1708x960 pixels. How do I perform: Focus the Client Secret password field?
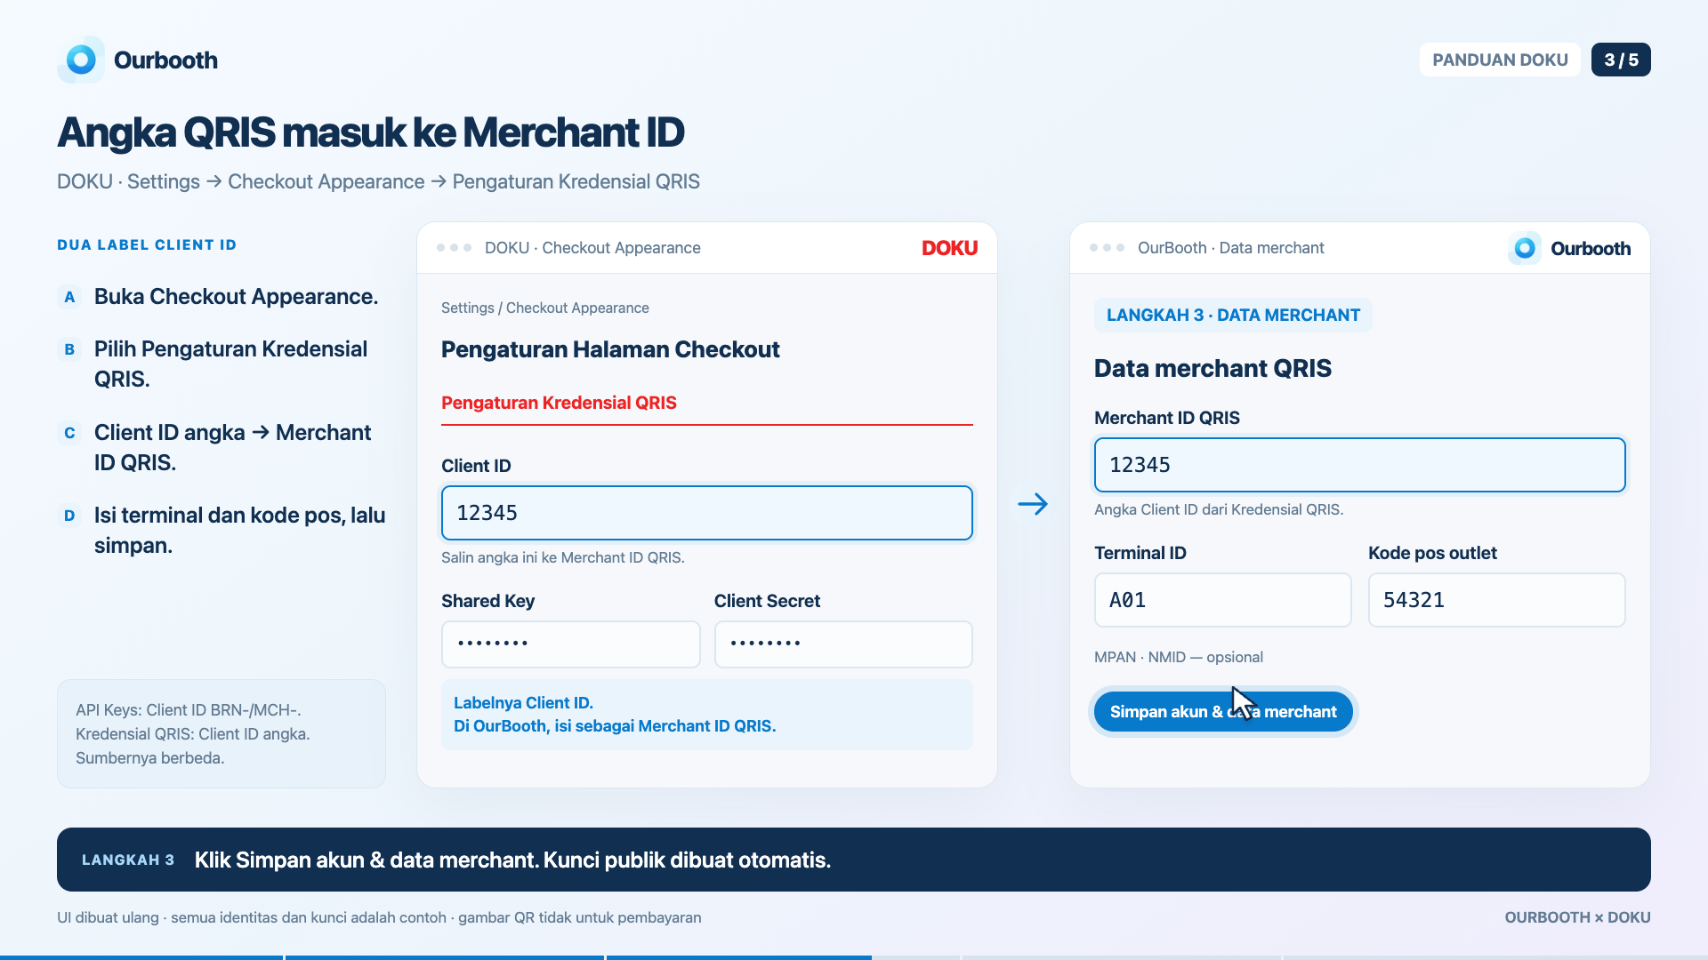point(843,644)
